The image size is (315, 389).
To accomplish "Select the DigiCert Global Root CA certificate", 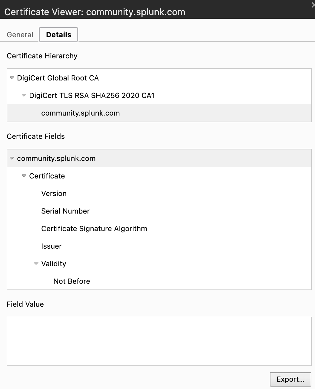I will click(58, 78).
